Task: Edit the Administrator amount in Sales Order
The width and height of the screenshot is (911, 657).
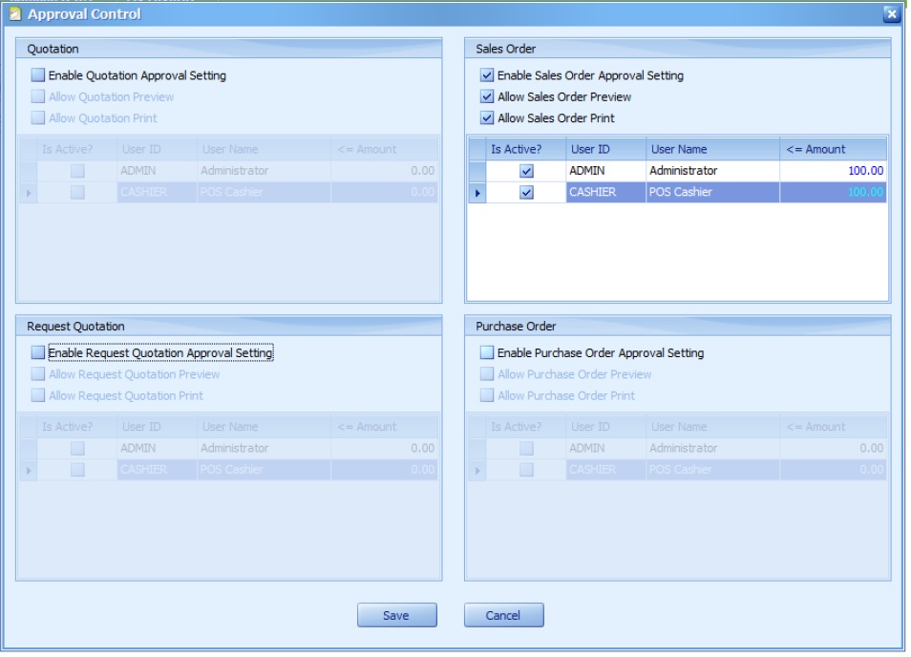Action: coord(833,171)
